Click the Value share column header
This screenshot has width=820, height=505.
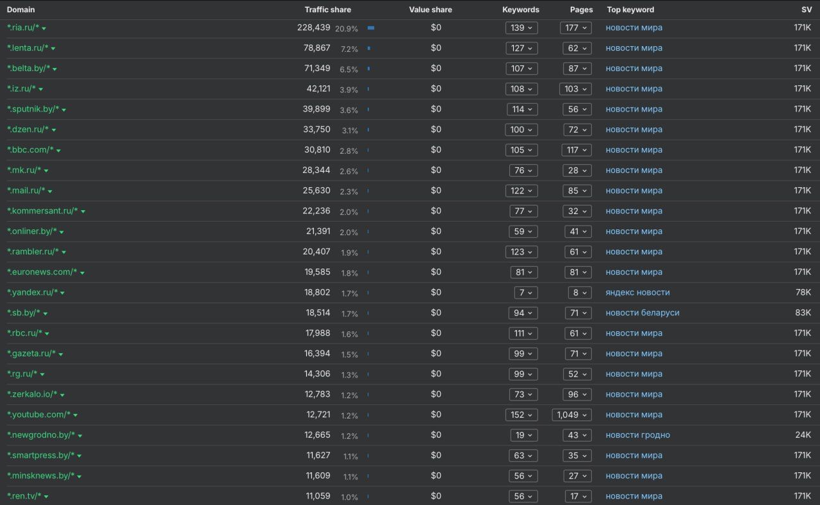[x=430, y=10]
